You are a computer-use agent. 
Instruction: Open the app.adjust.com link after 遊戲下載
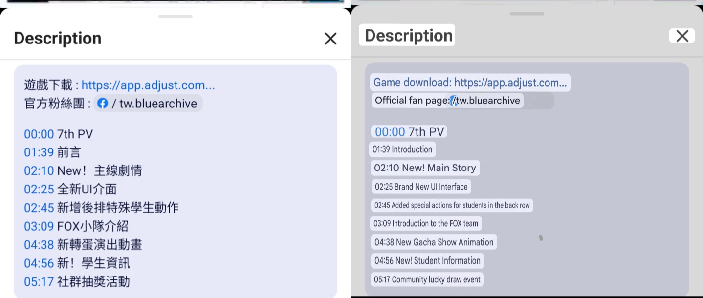148,85
